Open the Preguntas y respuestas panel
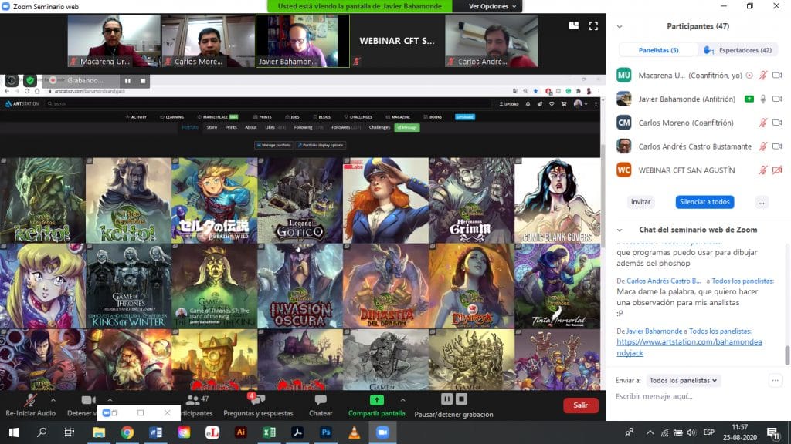 pyautogui.click(x=258, y=405)
